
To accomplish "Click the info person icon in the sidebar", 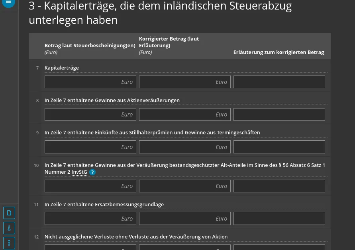I will click(x=9, y=228).
